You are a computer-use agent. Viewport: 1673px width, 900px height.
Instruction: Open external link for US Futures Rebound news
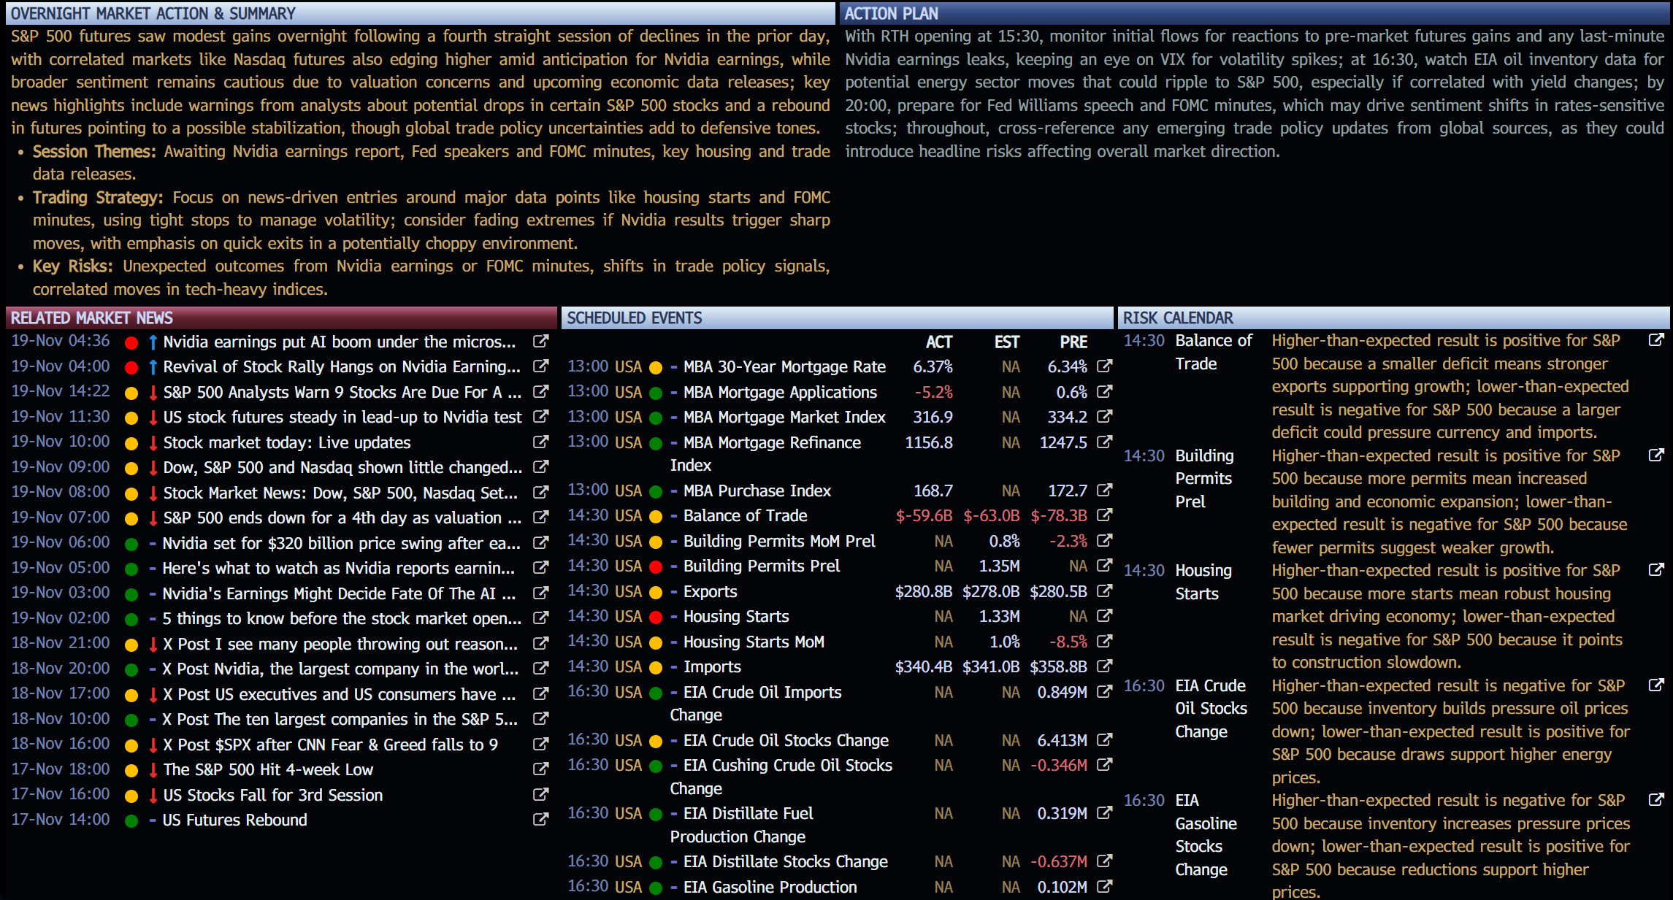[540, 820]
